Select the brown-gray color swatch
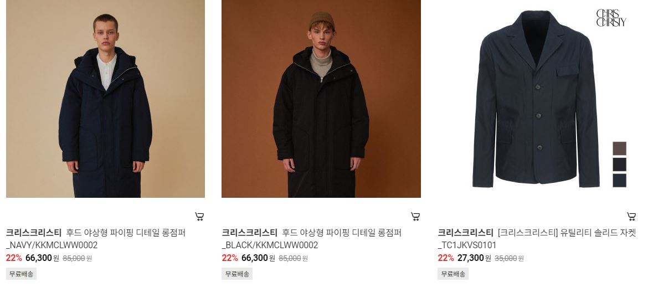 click(x=619, y=148)
